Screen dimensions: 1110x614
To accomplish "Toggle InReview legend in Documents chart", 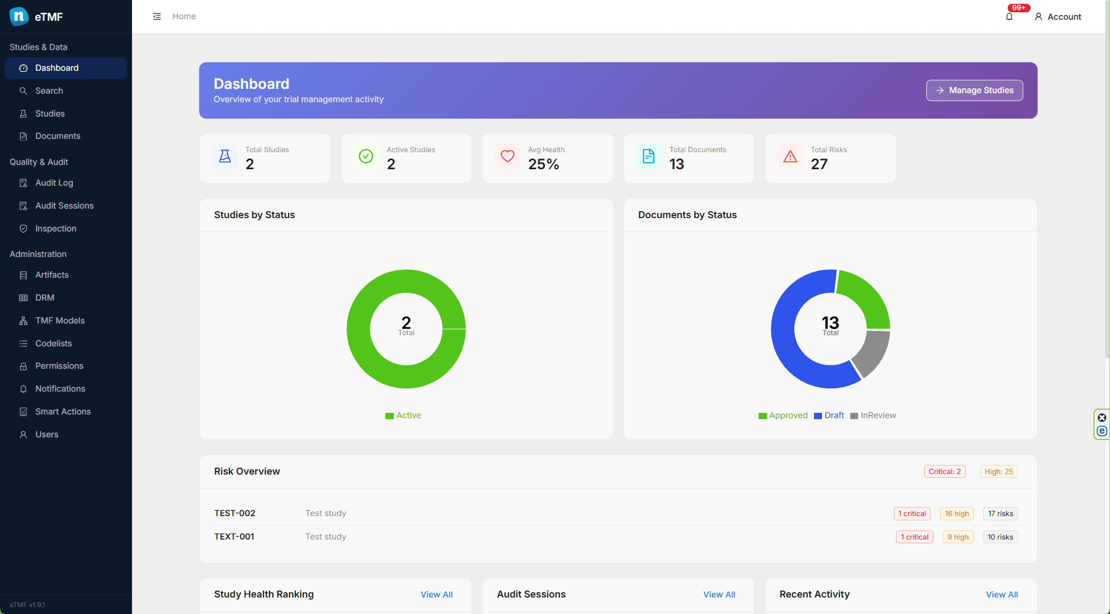I will 873,416.
